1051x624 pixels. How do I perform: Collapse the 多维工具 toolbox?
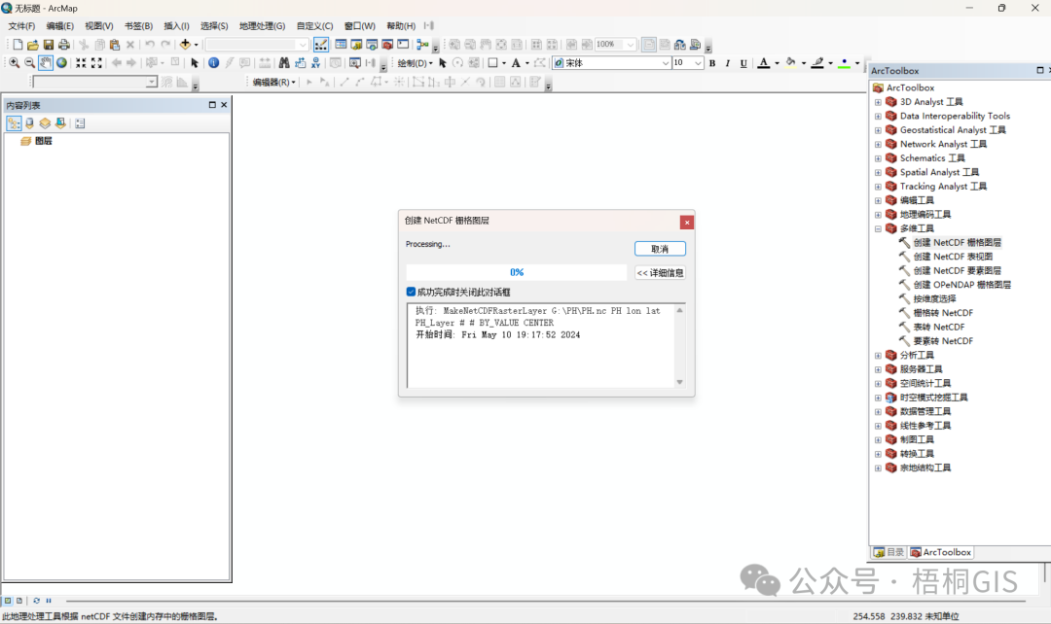[x=878, y=228]
